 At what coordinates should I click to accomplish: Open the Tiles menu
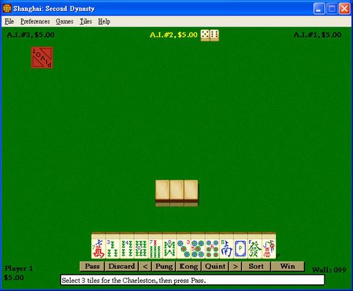coord(86,21)
